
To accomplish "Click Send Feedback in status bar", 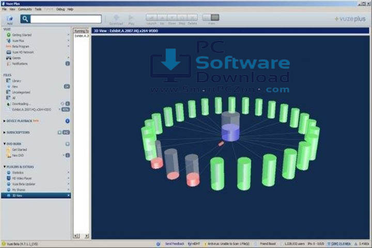I will click(175, 244).
